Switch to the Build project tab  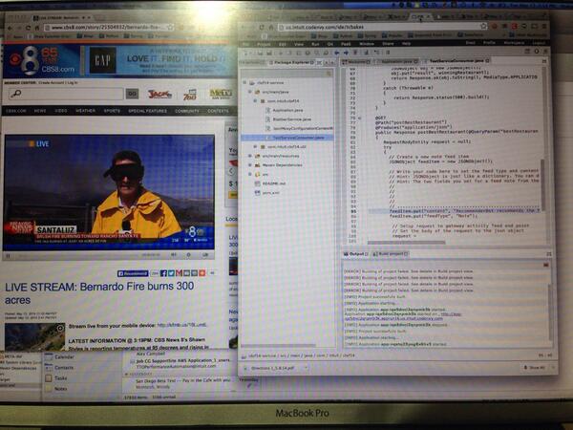[391, 254]
